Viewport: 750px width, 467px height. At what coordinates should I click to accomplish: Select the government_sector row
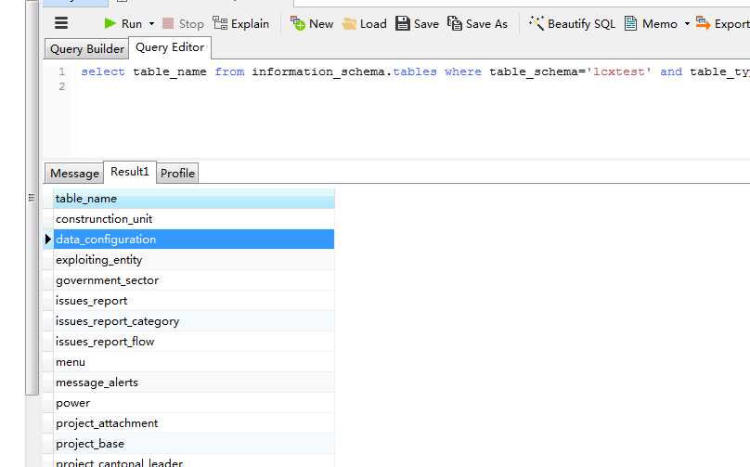coord(194,280)
